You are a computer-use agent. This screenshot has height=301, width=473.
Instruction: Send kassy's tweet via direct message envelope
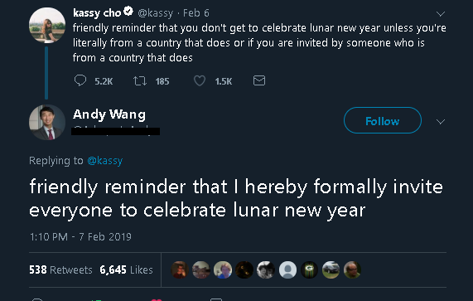[x=259, y=80]
